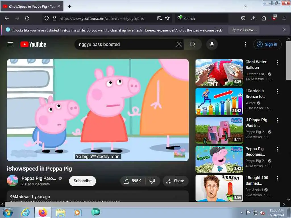The image size is (291, 218).
Task: Open options menu for Peppa Pig Becomes
Action: 277,149
